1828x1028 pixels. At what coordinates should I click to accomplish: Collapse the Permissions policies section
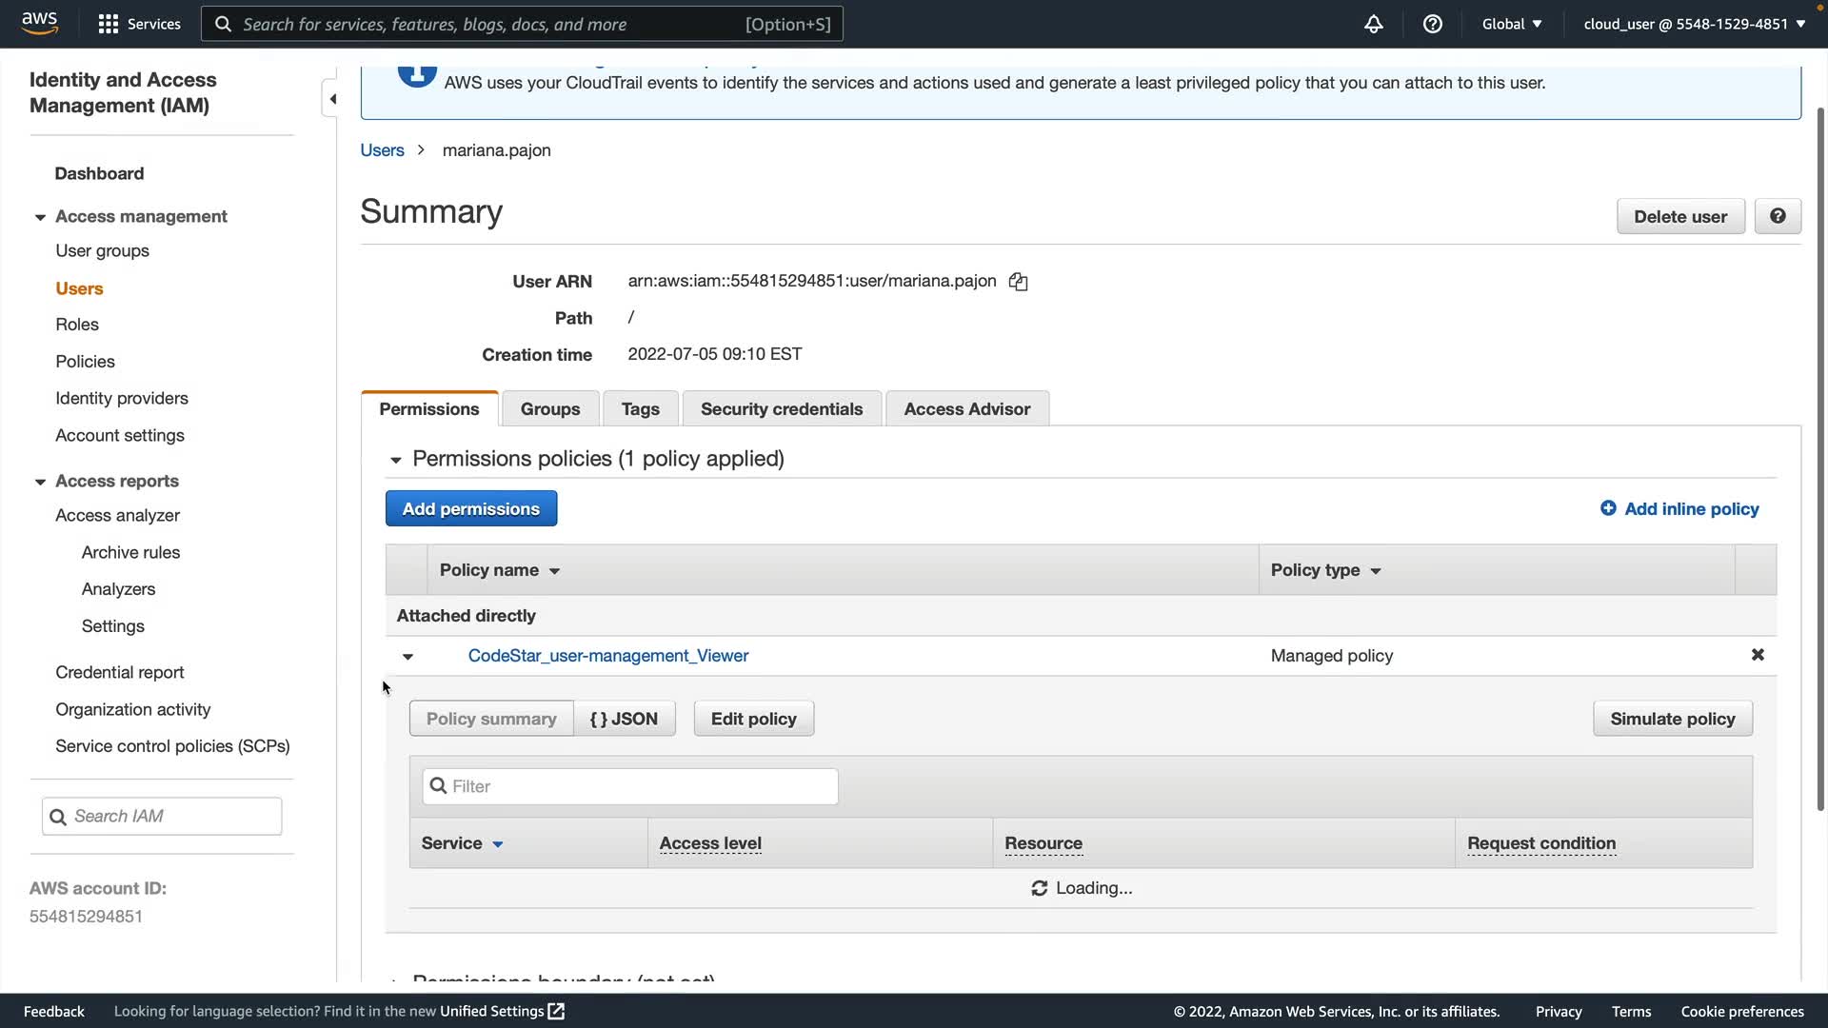[396, 460]
